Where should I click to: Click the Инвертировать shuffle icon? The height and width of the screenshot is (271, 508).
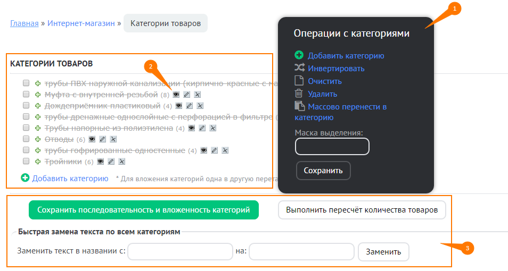(299, 68)
